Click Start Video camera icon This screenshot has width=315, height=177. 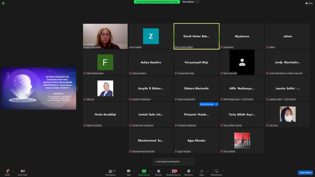point(23,171)
